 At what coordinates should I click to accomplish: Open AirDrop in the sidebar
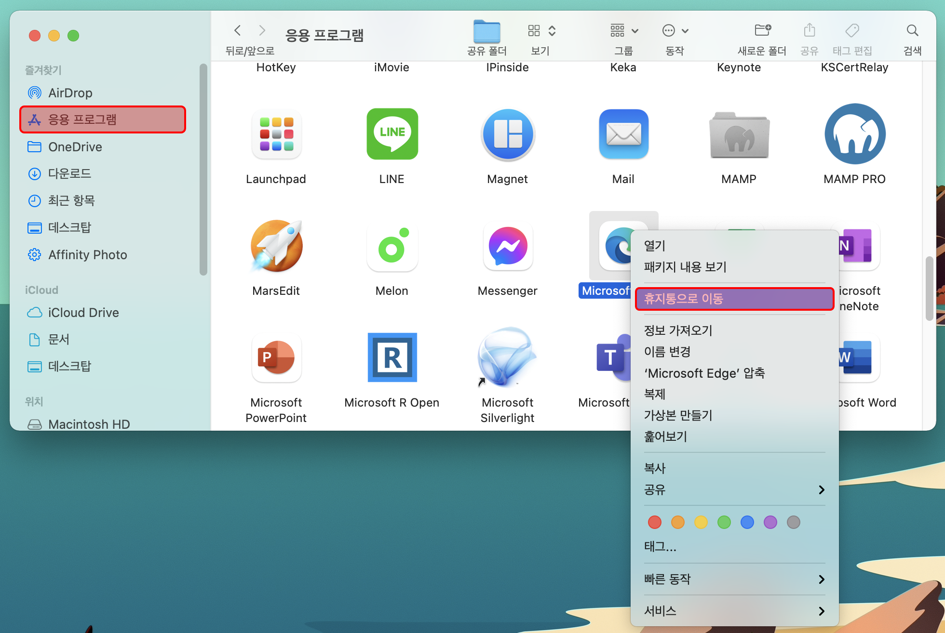tap(103, 92)
